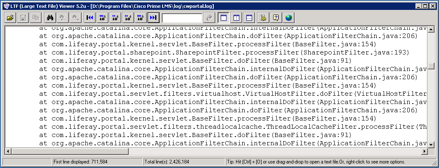
Task: Click the SharepointFilter.processFilter log line
Action: [224, 52]
